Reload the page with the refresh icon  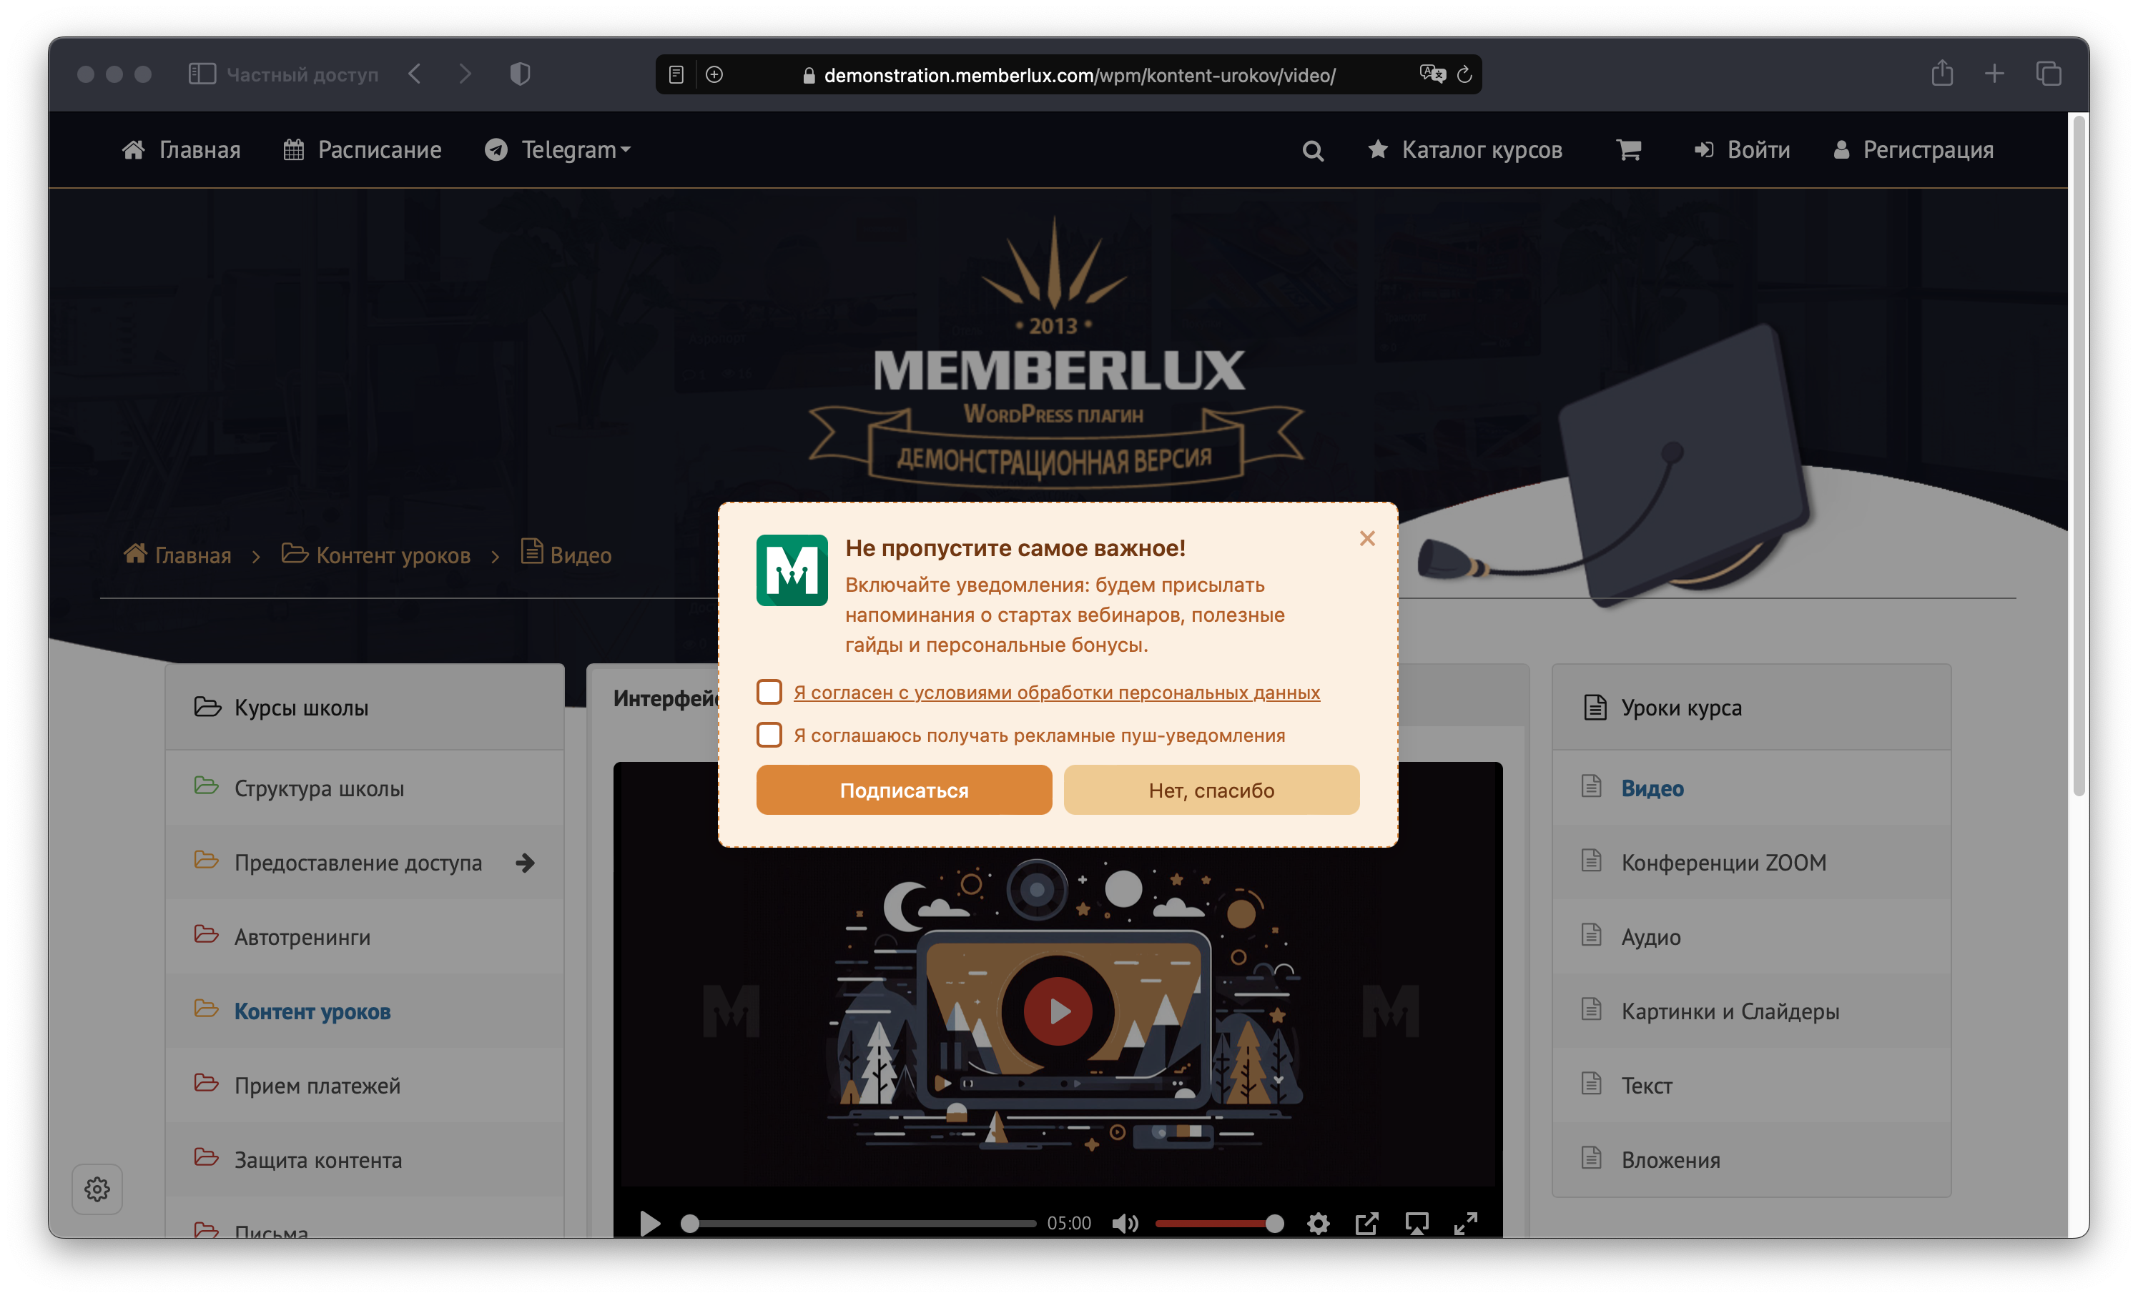pos(1464,76)
